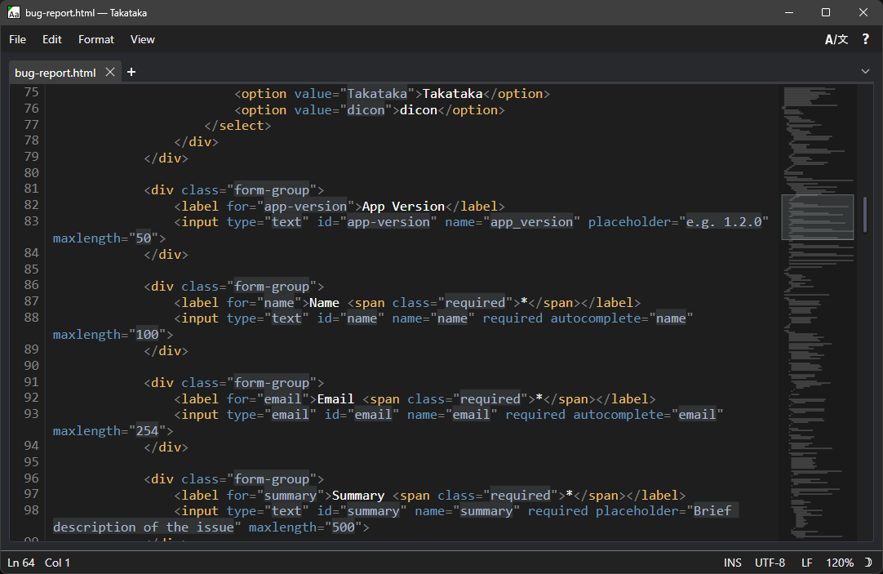Screen dimensions: 883x574
Task: Click the maxlength "100" value
Action: (148, 335)
